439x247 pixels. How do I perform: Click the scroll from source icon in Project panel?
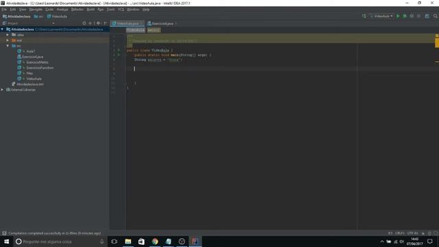click(84, 23)
